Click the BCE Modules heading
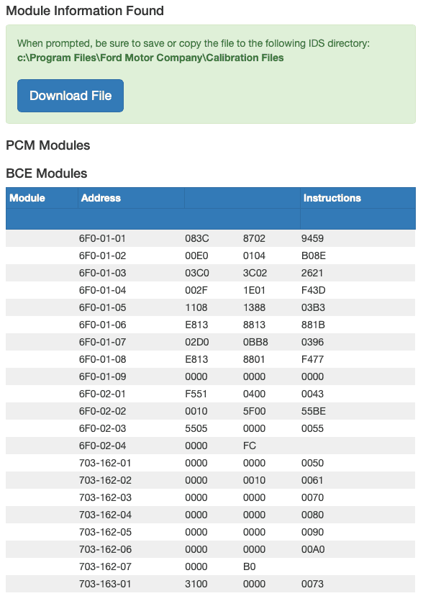The image size is (423, 596). (x=46, y=173)
